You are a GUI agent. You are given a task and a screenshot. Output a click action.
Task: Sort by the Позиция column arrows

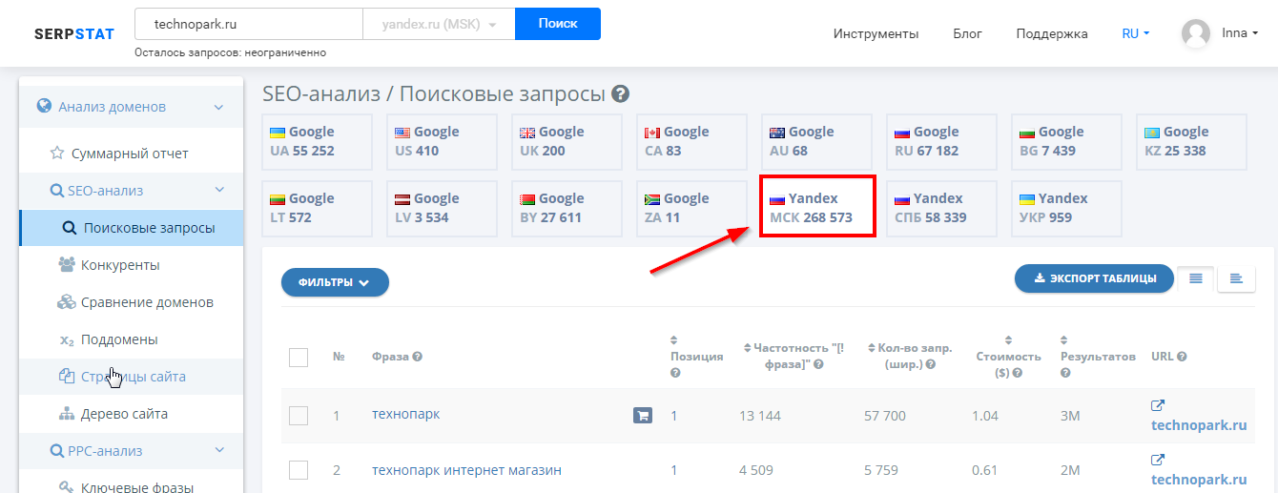tap(674, 340)
